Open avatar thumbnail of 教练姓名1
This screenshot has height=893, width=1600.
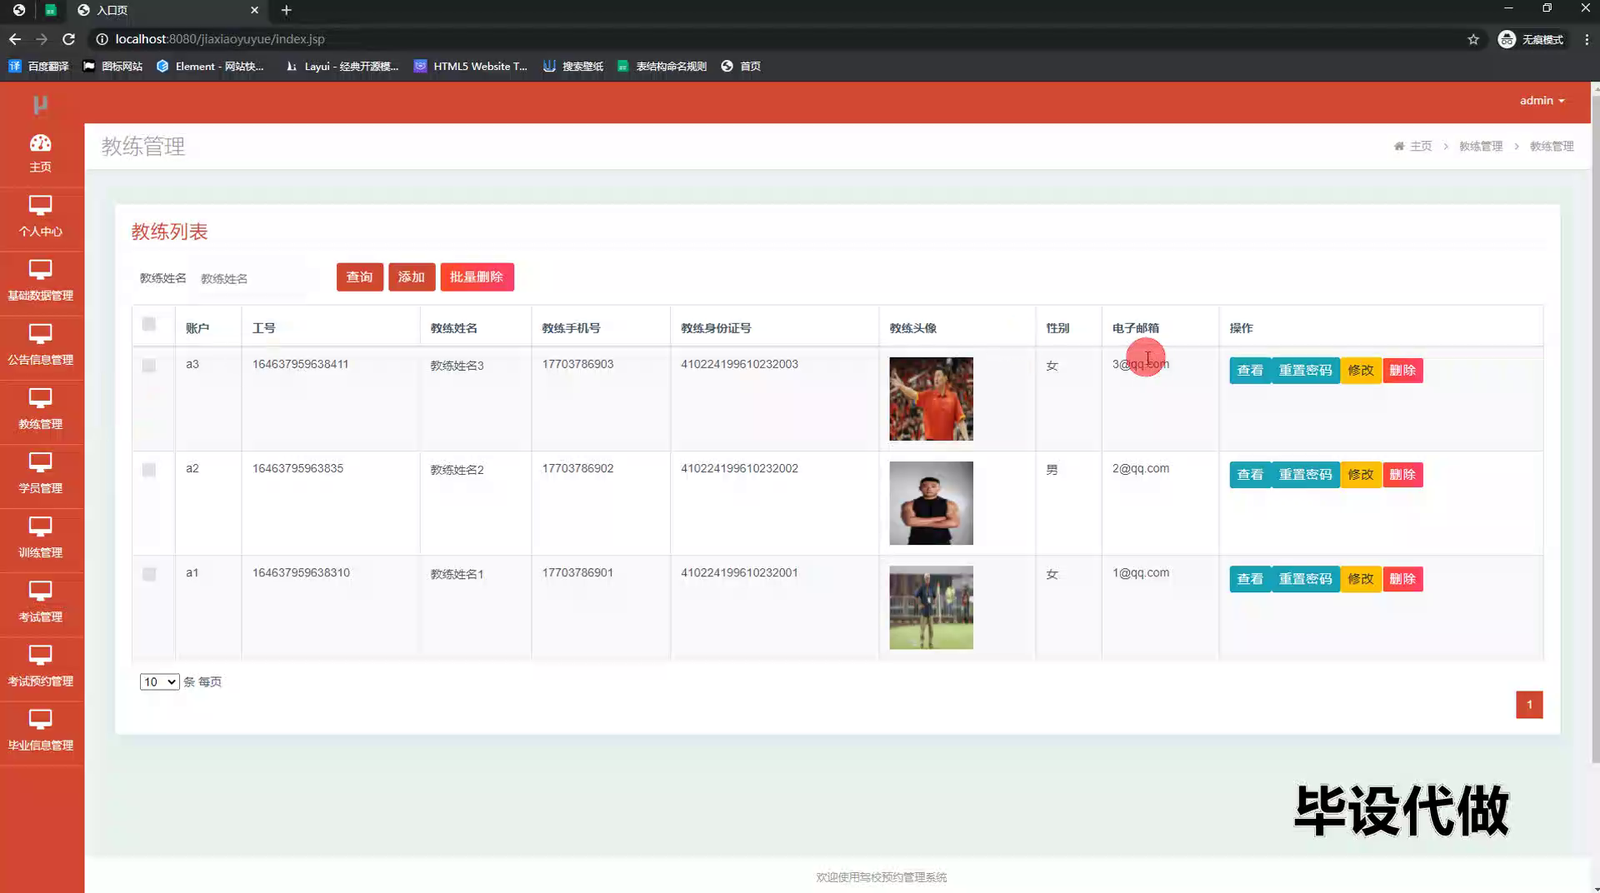(x=931, y=607)
